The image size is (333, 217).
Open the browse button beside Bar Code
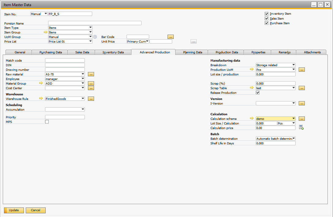coord(170,36)
